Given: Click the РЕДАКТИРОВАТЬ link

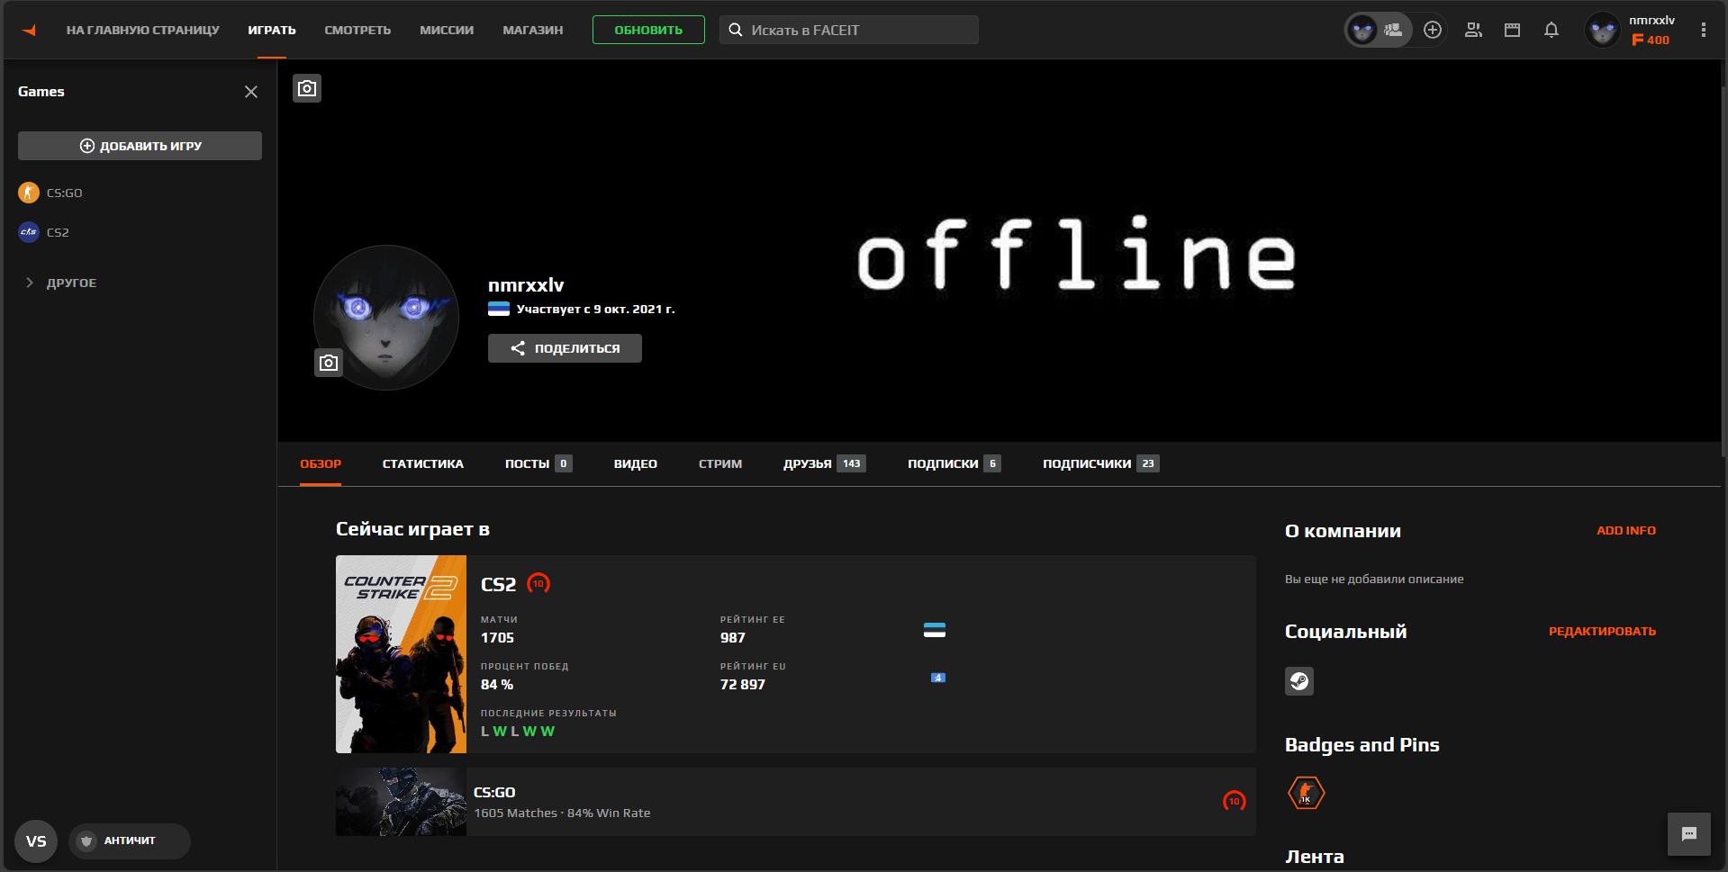Looking at the screenshot, I should 1602,631.
